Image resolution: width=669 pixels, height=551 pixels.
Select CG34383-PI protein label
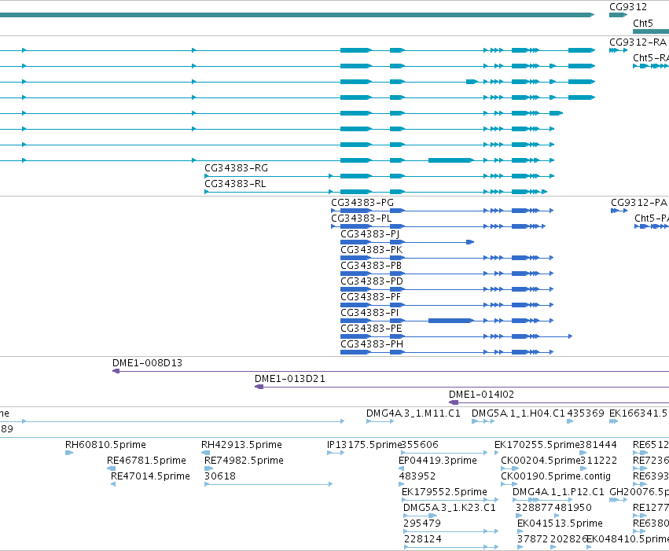click(x=369, y=313)
